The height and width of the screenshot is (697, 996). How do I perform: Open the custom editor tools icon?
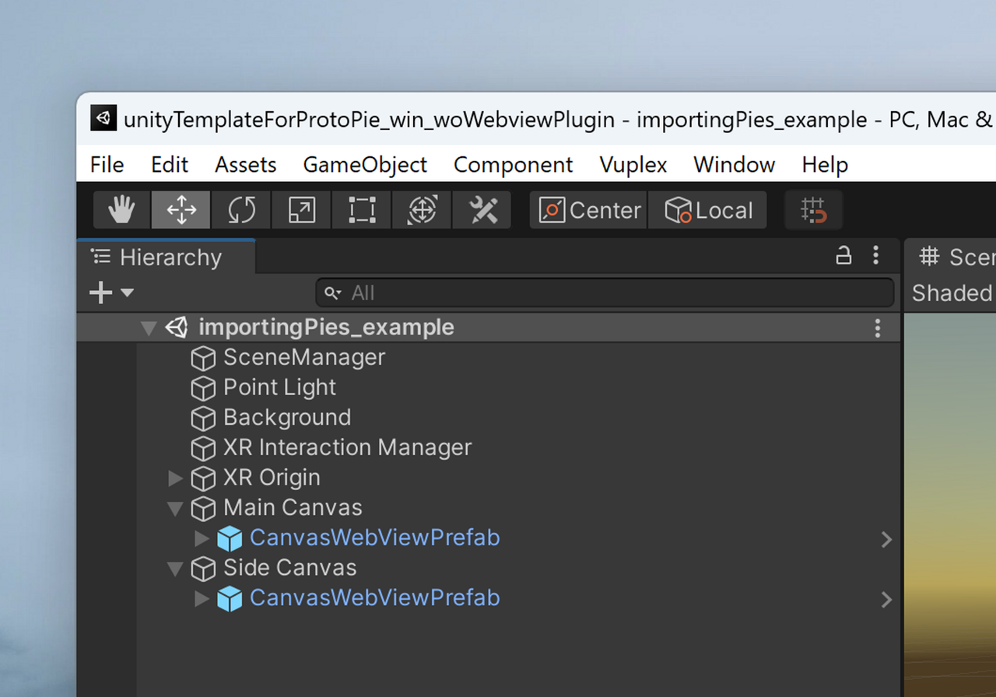pos(482,210)
